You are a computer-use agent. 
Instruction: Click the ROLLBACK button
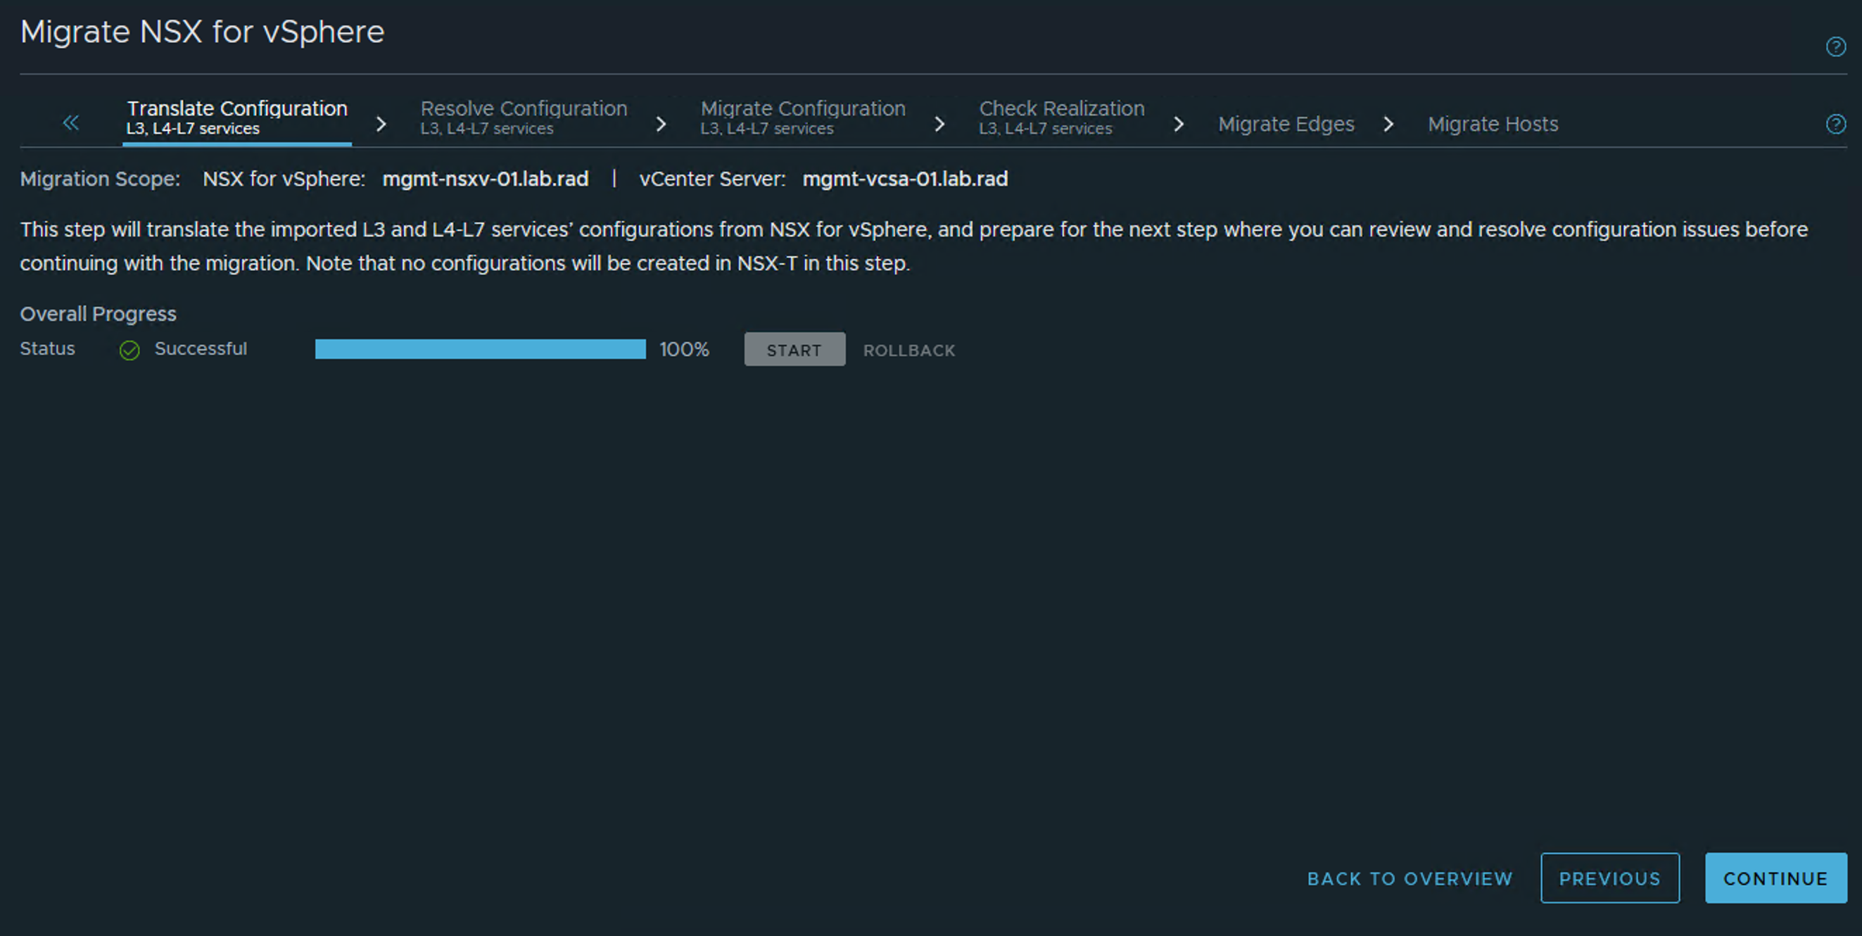click(x=908, y=350)
